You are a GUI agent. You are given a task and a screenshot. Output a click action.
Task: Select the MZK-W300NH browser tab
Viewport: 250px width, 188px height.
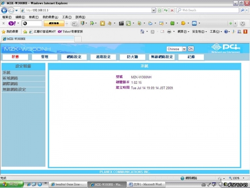click(38, 39)
